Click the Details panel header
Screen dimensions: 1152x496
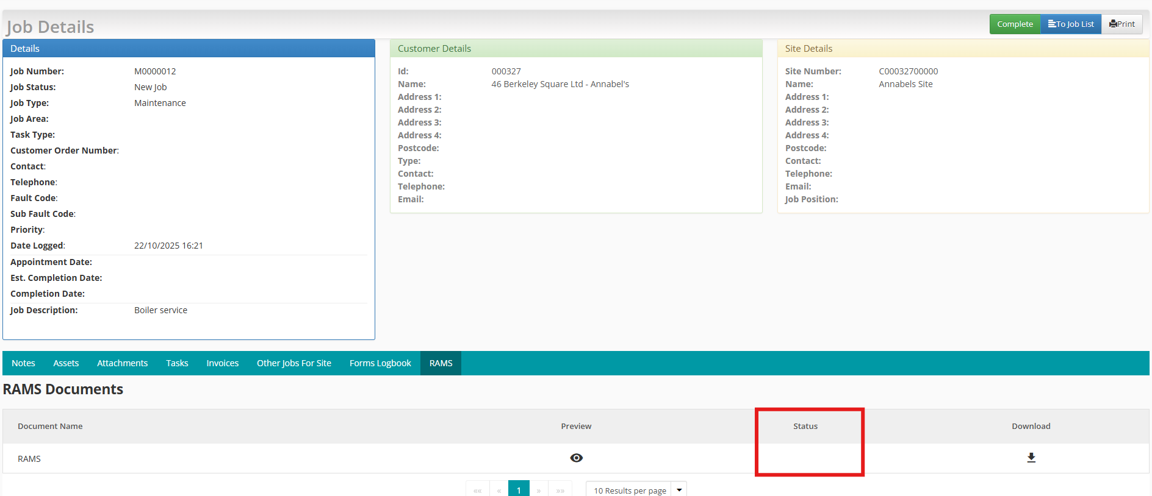pos(189,49)
